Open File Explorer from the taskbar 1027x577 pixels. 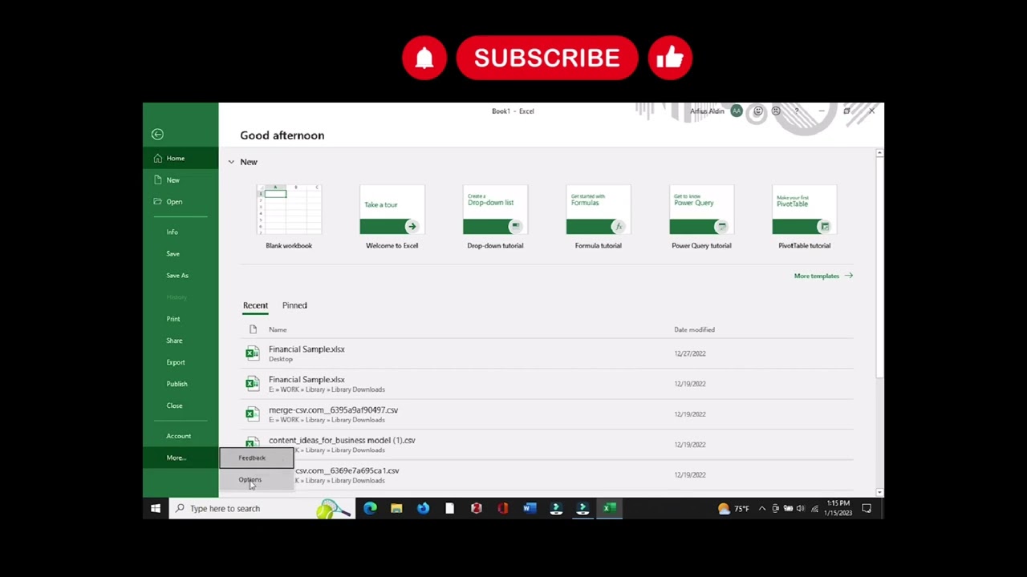point(396,508)
